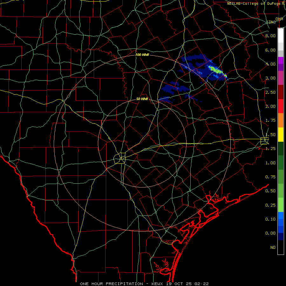
Task: Click the pink legend swatch near 3.00
Action: [x=281, y=78]
